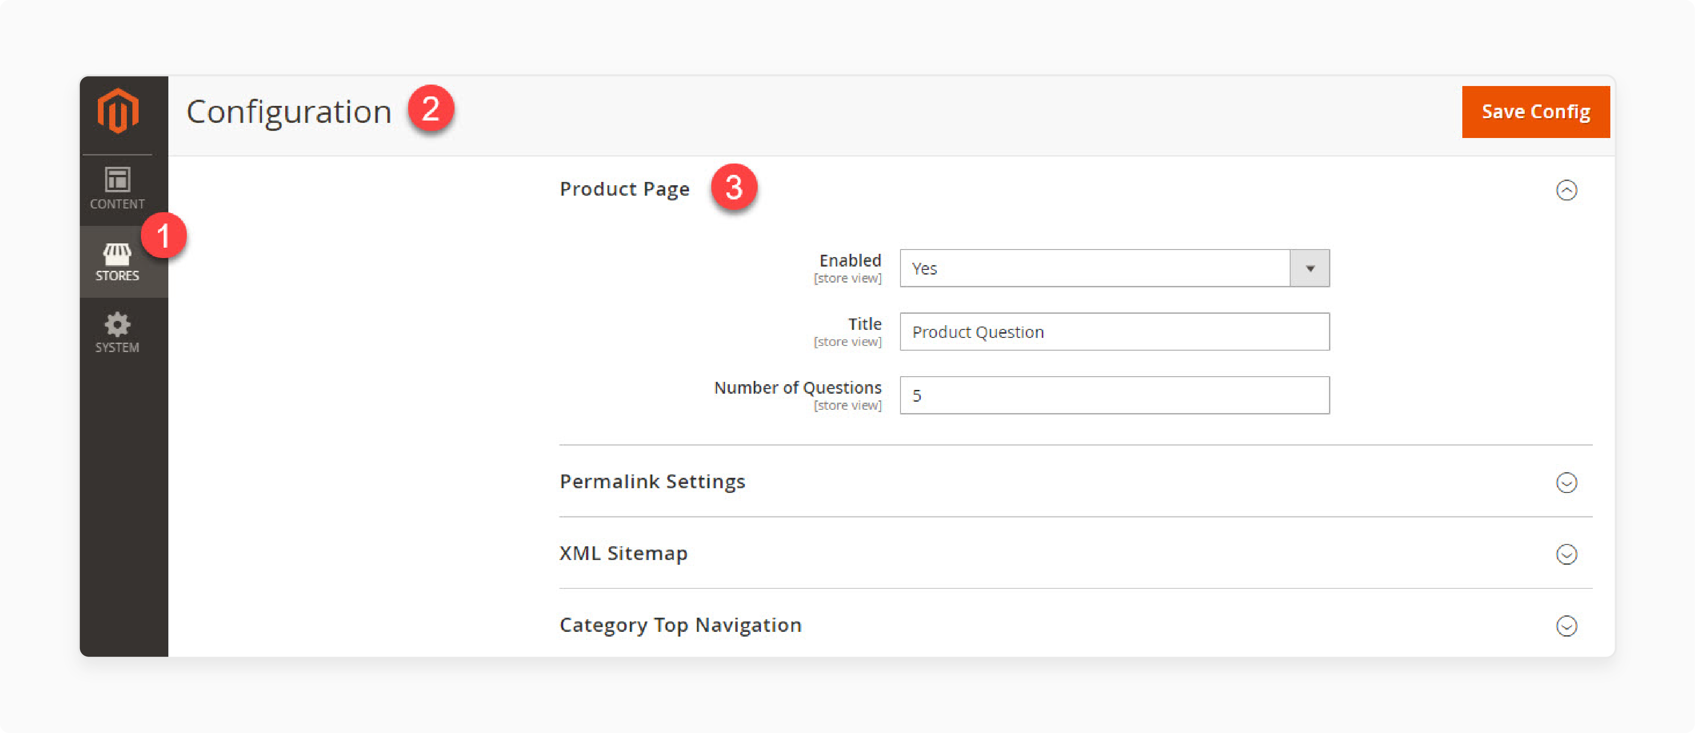Click the Magento logo icon

tap(118, 111)
